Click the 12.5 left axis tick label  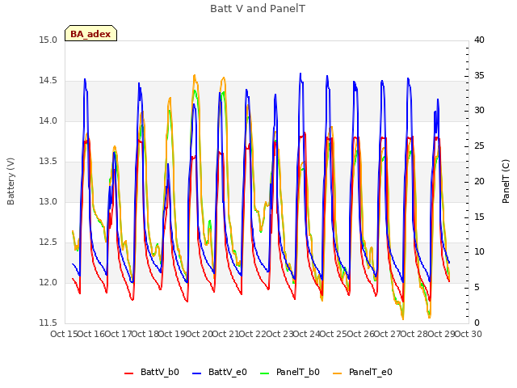48,242
